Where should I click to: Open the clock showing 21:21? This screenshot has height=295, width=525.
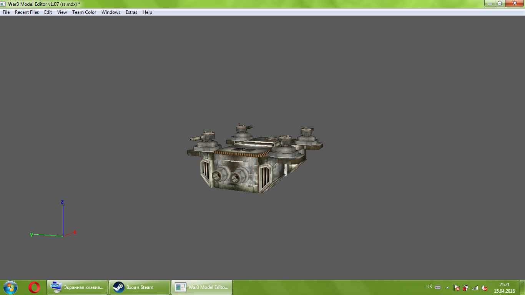pos(504,288)
